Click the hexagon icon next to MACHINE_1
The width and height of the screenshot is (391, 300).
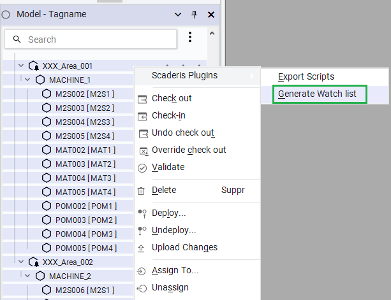click(x=40, y=80)
